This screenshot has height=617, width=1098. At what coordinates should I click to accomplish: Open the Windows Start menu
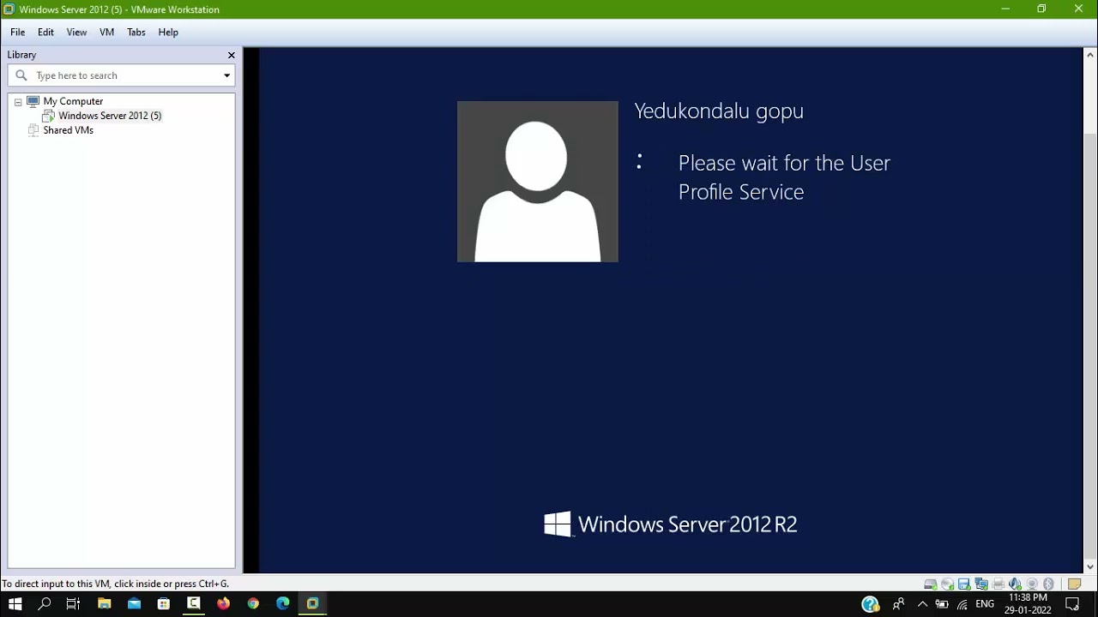[15, 604]
